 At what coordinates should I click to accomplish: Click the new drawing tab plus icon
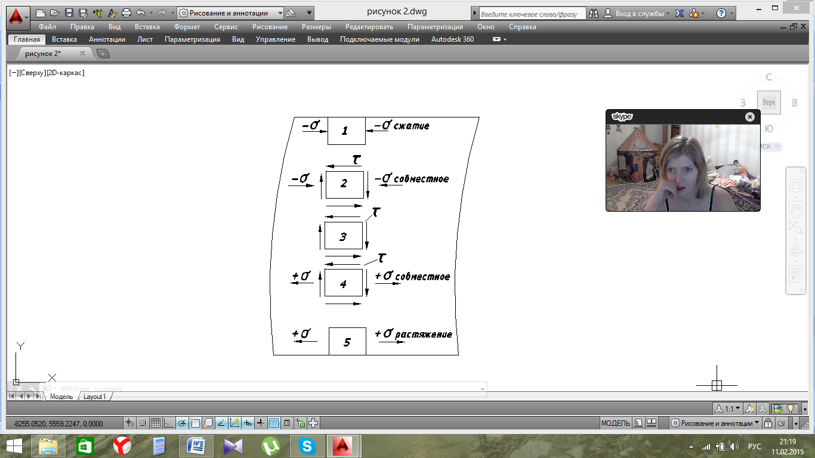coord(103,54)
